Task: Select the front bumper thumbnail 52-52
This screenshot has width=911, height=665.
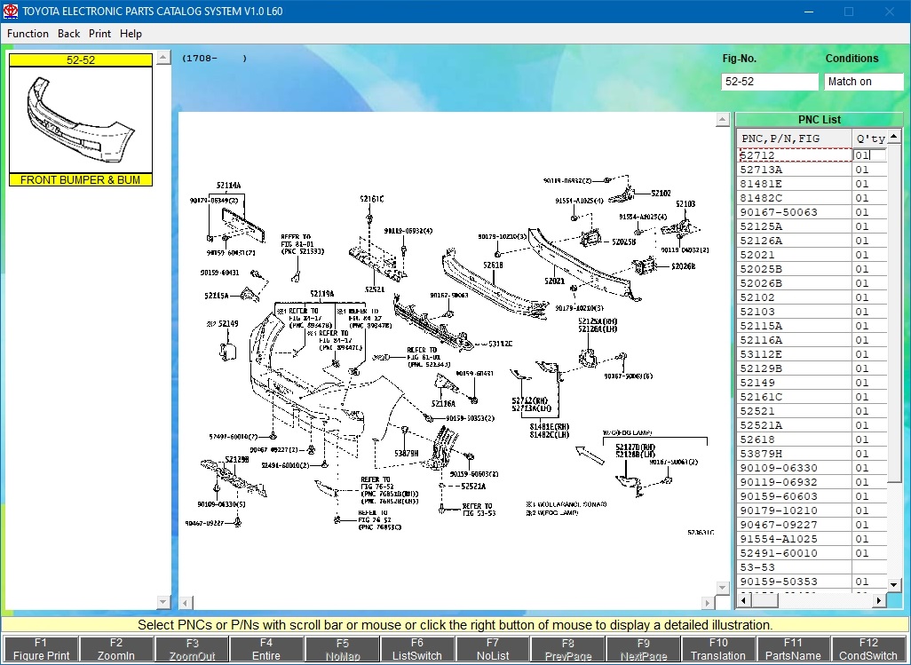Action: click(81, 120)
